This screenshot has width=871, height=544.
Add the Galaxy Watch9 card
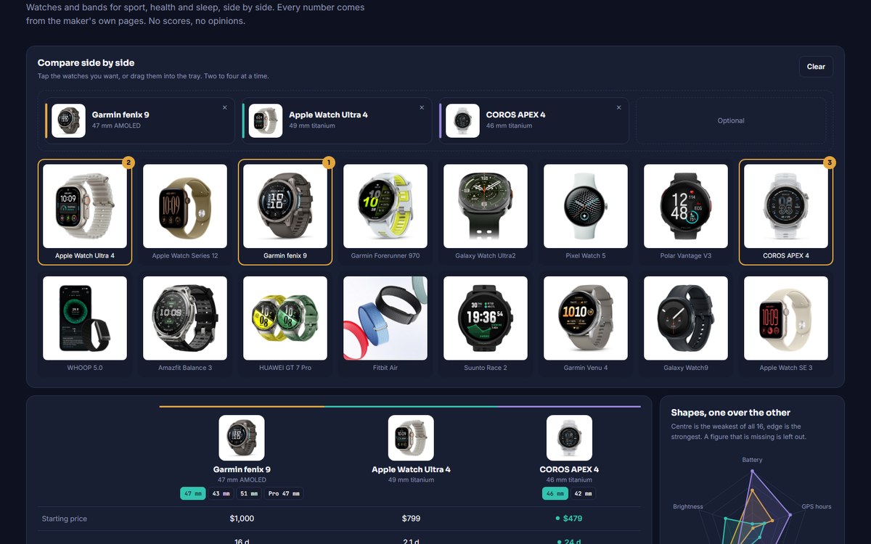(686, 324)
